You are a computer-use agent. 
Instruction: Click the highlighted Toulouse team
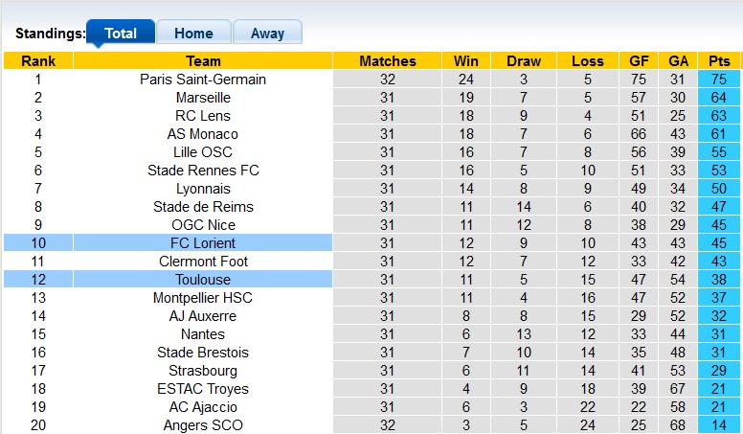coord(203,280)
